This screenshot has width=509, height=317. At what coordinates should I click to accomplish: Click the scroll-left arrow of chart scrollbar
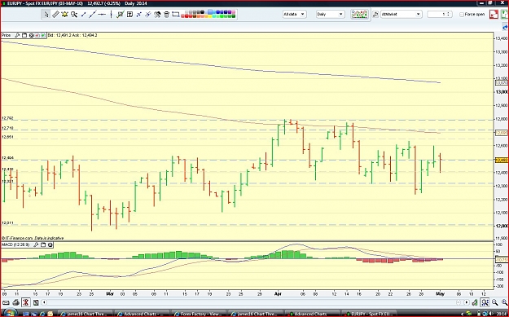(x=45, y=302)
